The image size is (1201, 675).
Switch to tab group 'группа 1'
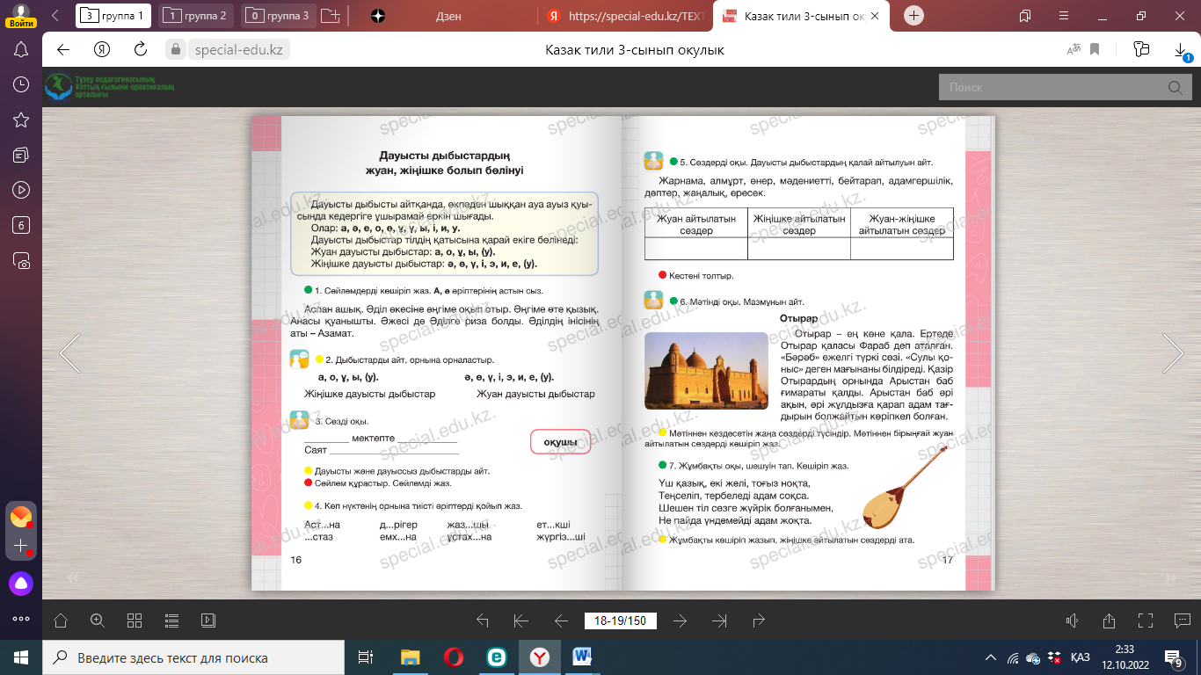pyautogui.click(x=113, y=16)
